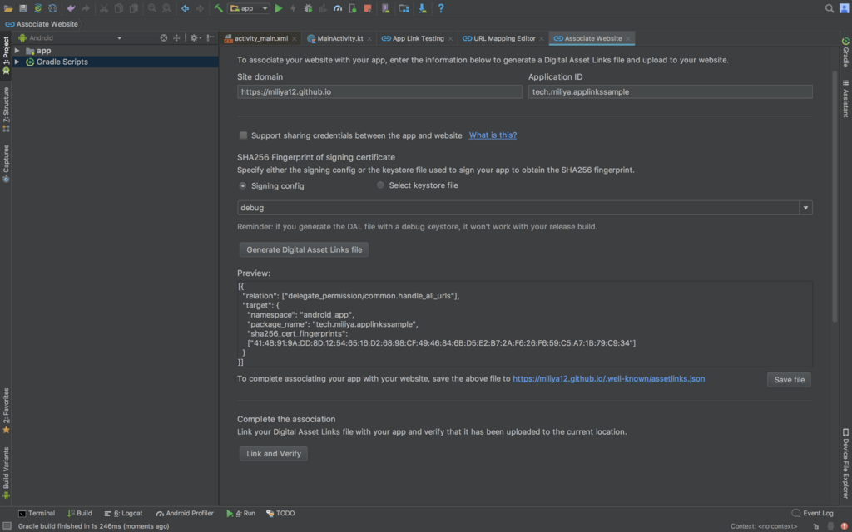
Task: Open the assetlinks.json URL link
Action: [x=608, y=378]
